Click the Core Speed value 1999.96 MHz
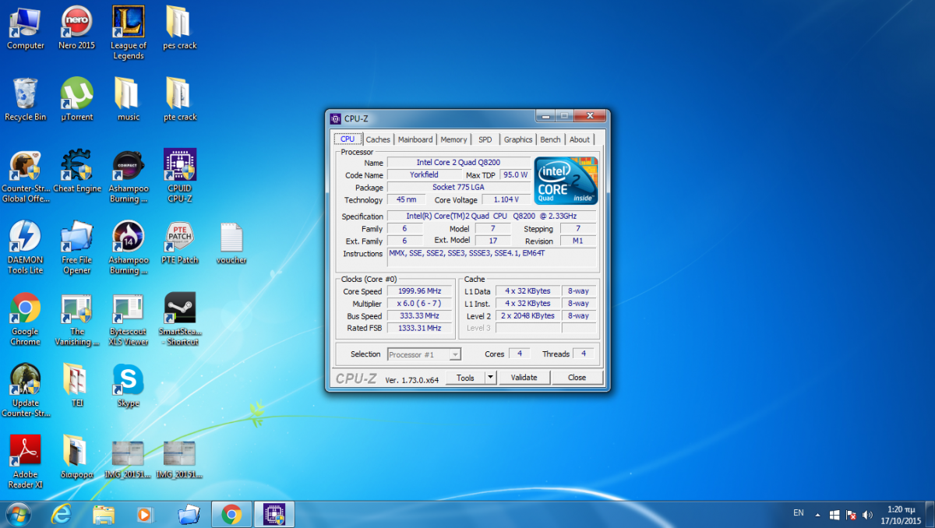This screenshot has width=935, height=528. (420, 291)
